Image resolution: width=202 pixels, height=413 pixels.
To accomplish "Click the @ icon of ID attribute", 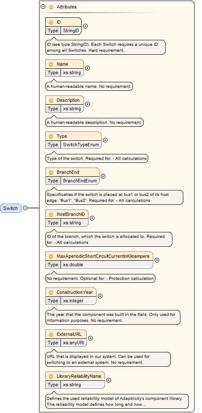I will click(51, 22).
